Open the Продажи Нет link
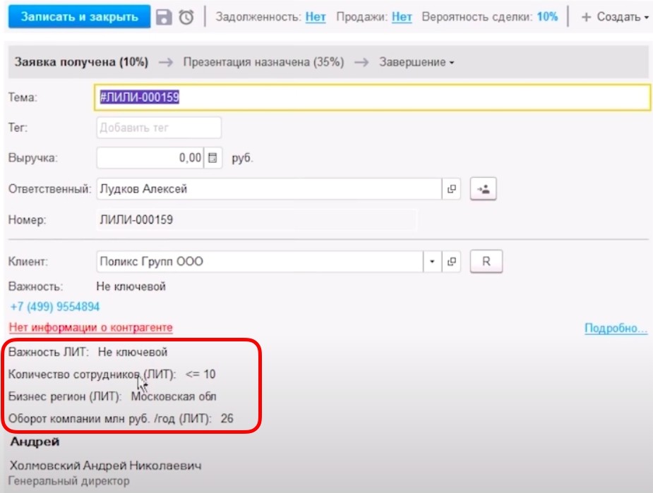The height and width of the screenshot is (493, 653). (402, 17)
